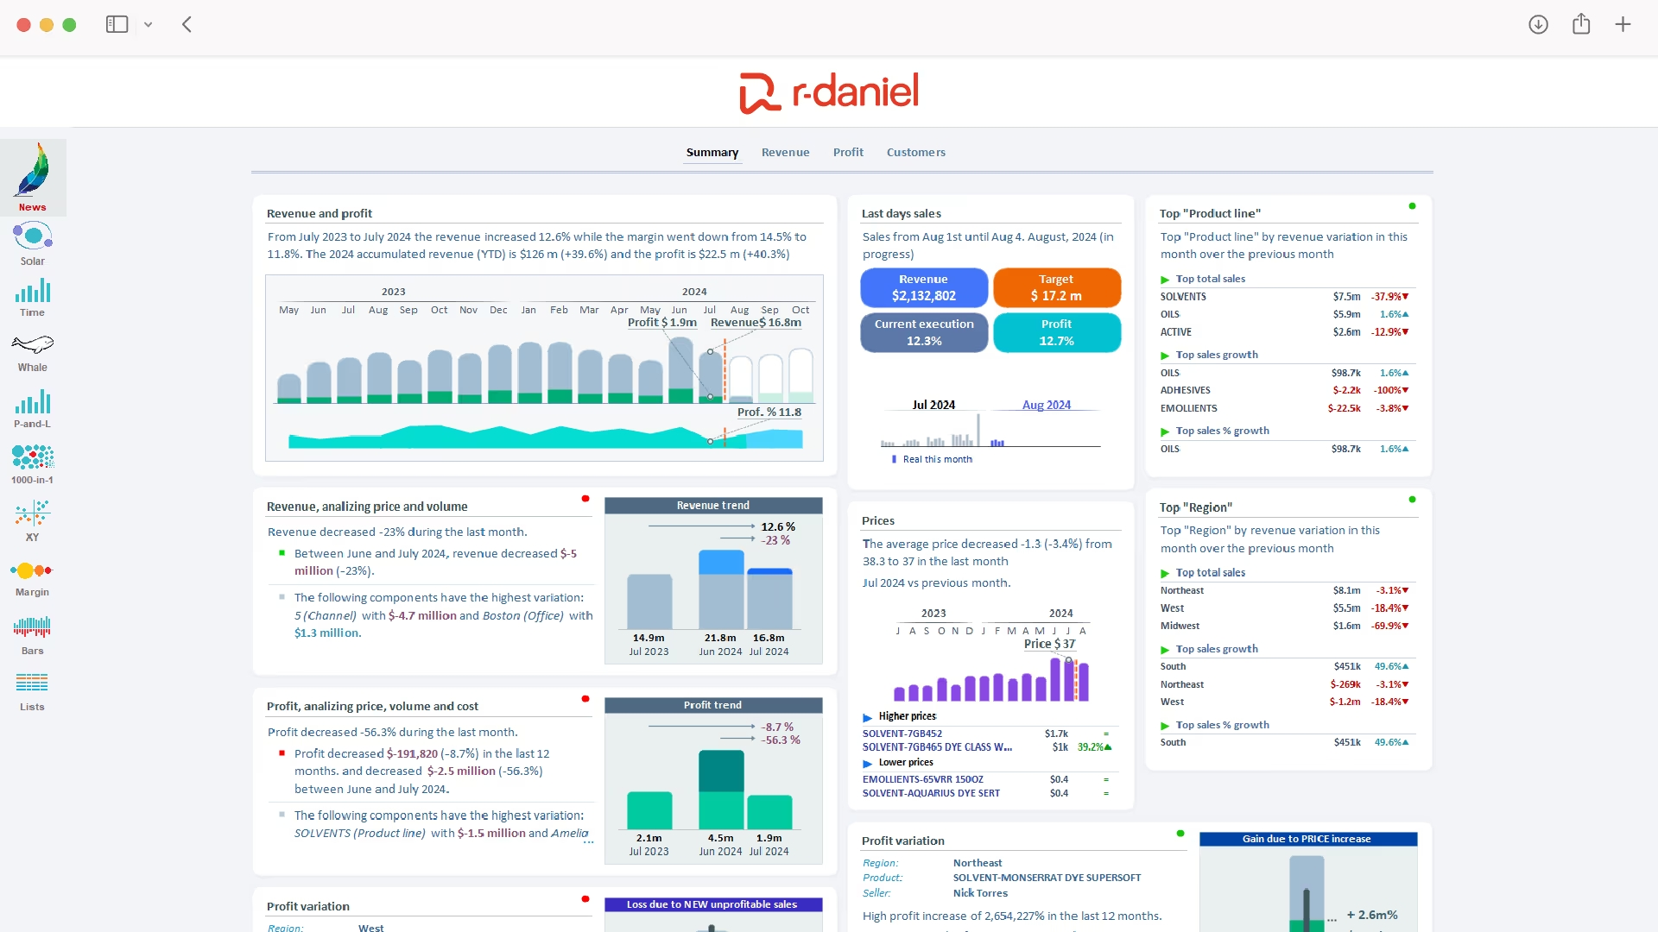Image resolution: width=1658 pixels, height=932 pixels.
Task: Click the share icon in toolbar
Action: 1581,24
